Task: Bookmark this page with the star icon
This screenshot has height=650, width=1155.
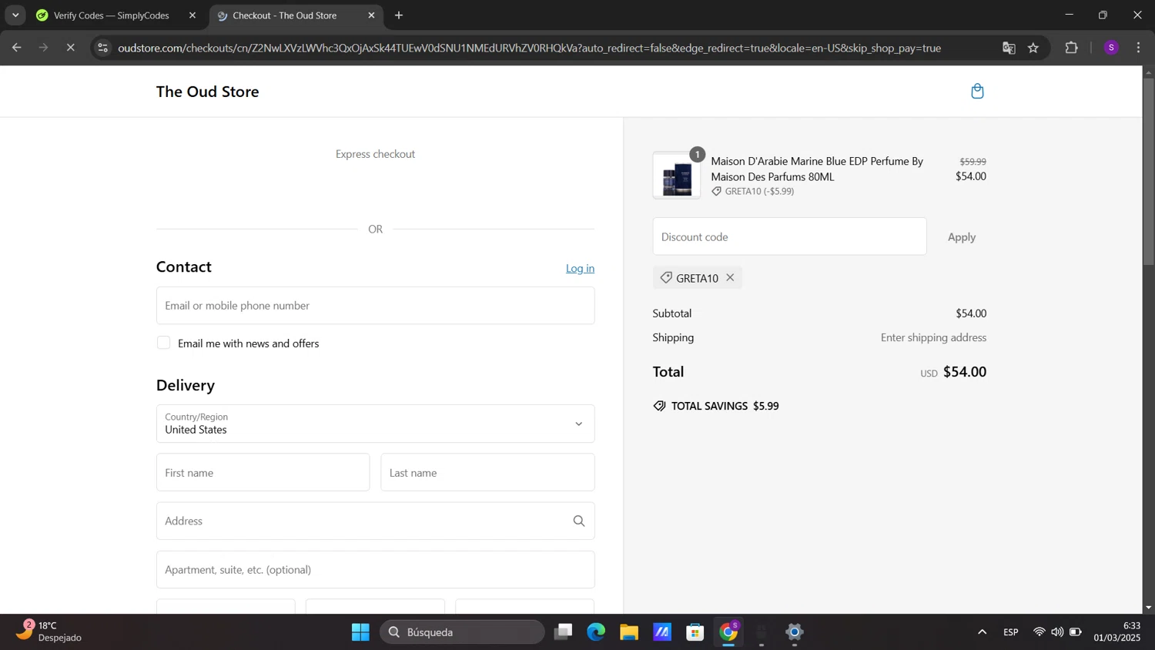Action: (1033, 48)
